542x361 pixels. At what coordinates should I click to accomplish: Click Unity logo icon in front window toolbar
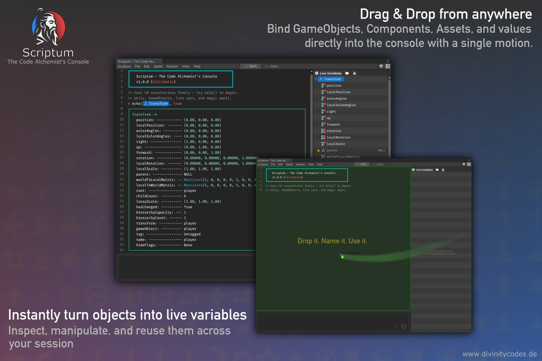click(x=464, y=164)
